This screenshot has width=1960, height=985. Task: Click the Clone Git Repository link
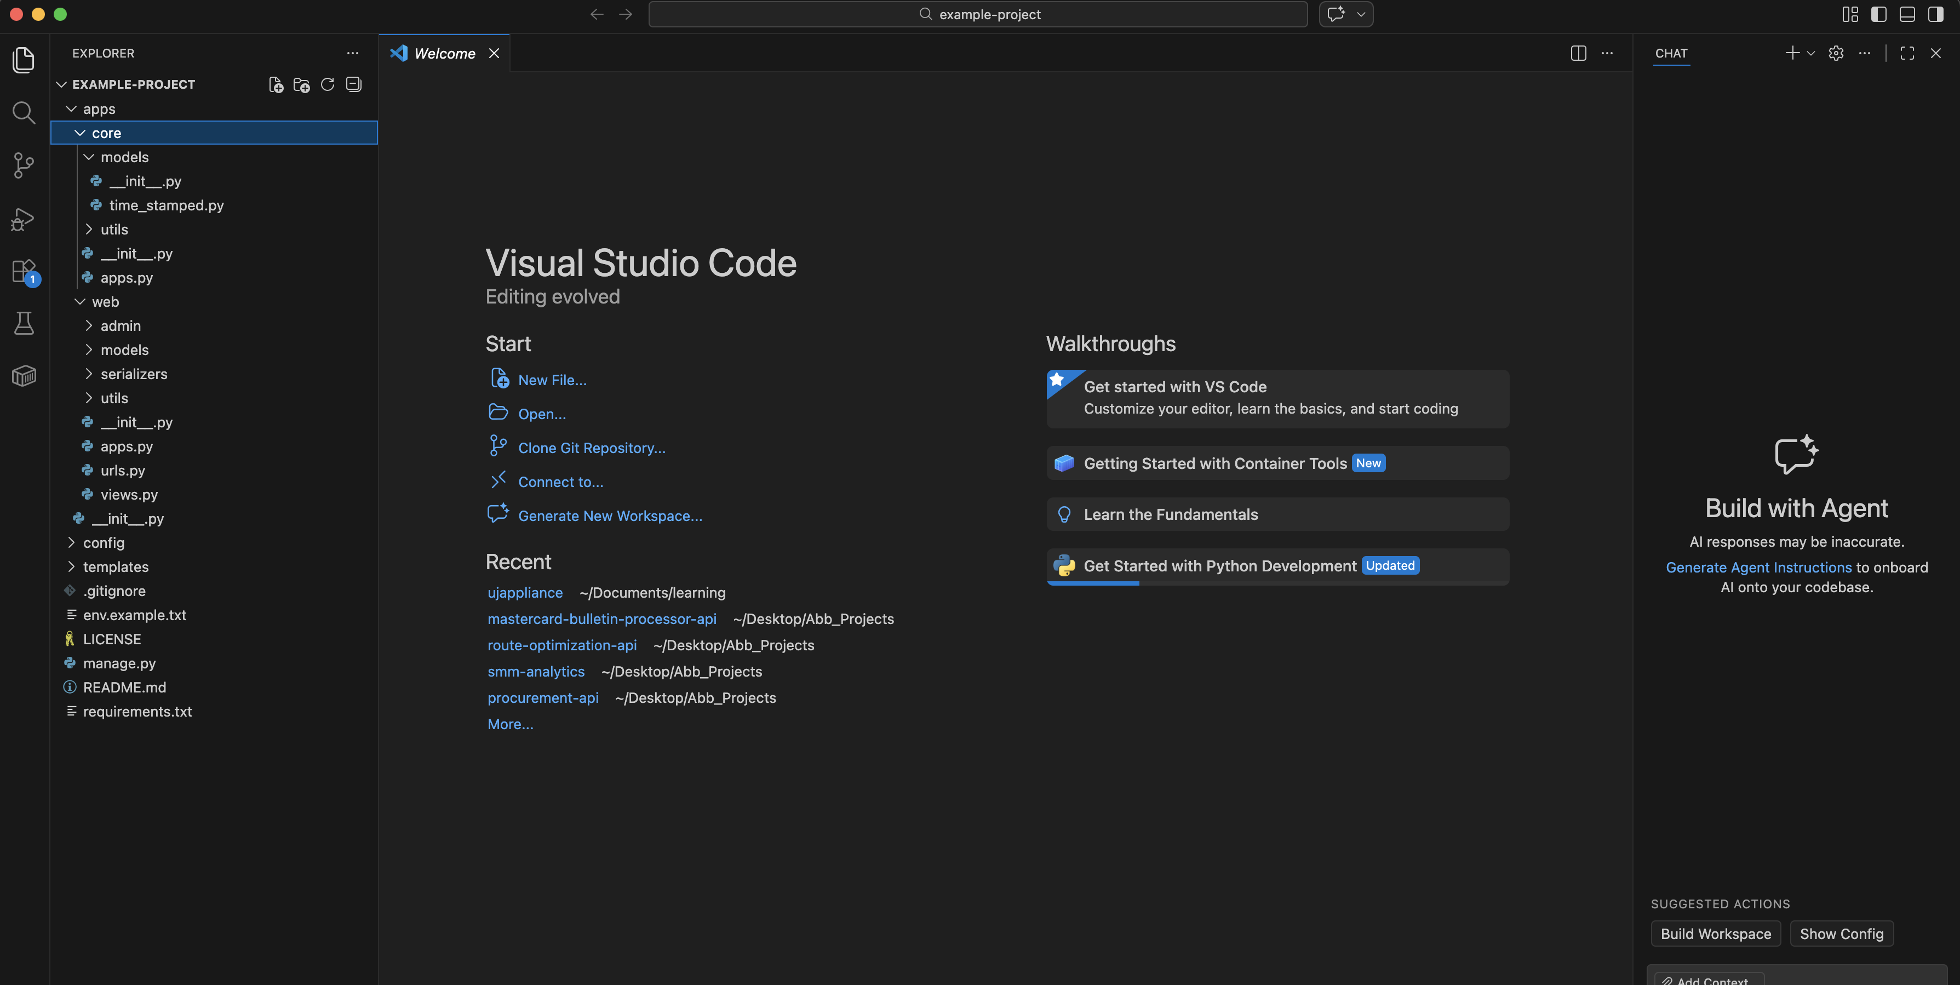591,448
